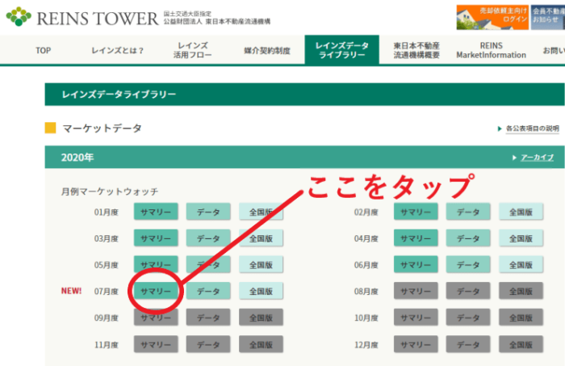Viewport: 565px width, 366px height.
Task: Click greyed 12月度 サマリー button
Action: click(416, 344)
